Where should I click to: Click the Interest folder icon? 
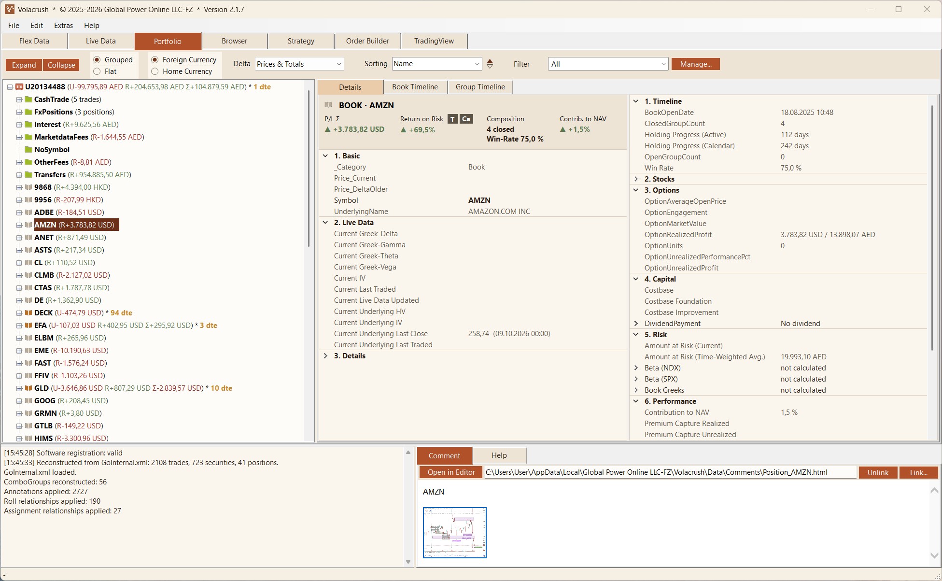(28, 125)
